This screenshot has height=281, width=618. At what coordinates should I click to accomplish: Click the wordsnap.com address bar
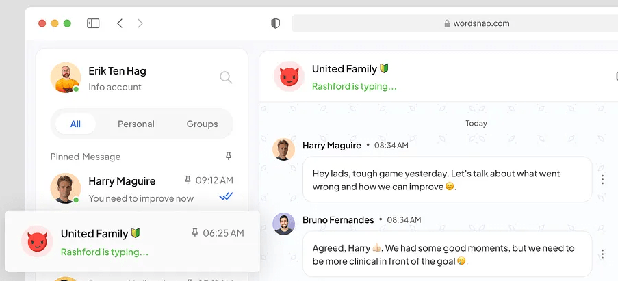(x=452, y=23)
